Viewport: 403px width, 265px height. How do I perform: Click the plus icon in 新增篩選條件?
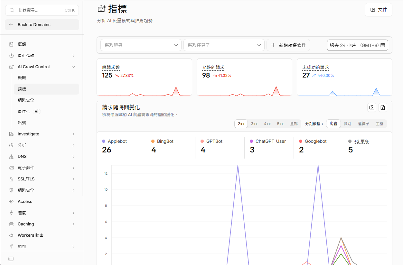(x=273, y=45)
